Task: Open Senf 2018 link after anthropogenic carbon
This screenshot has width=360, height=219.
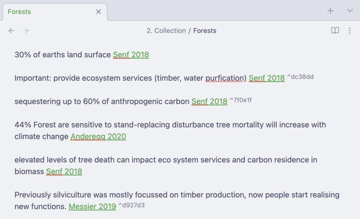Action: click(210, 101)
